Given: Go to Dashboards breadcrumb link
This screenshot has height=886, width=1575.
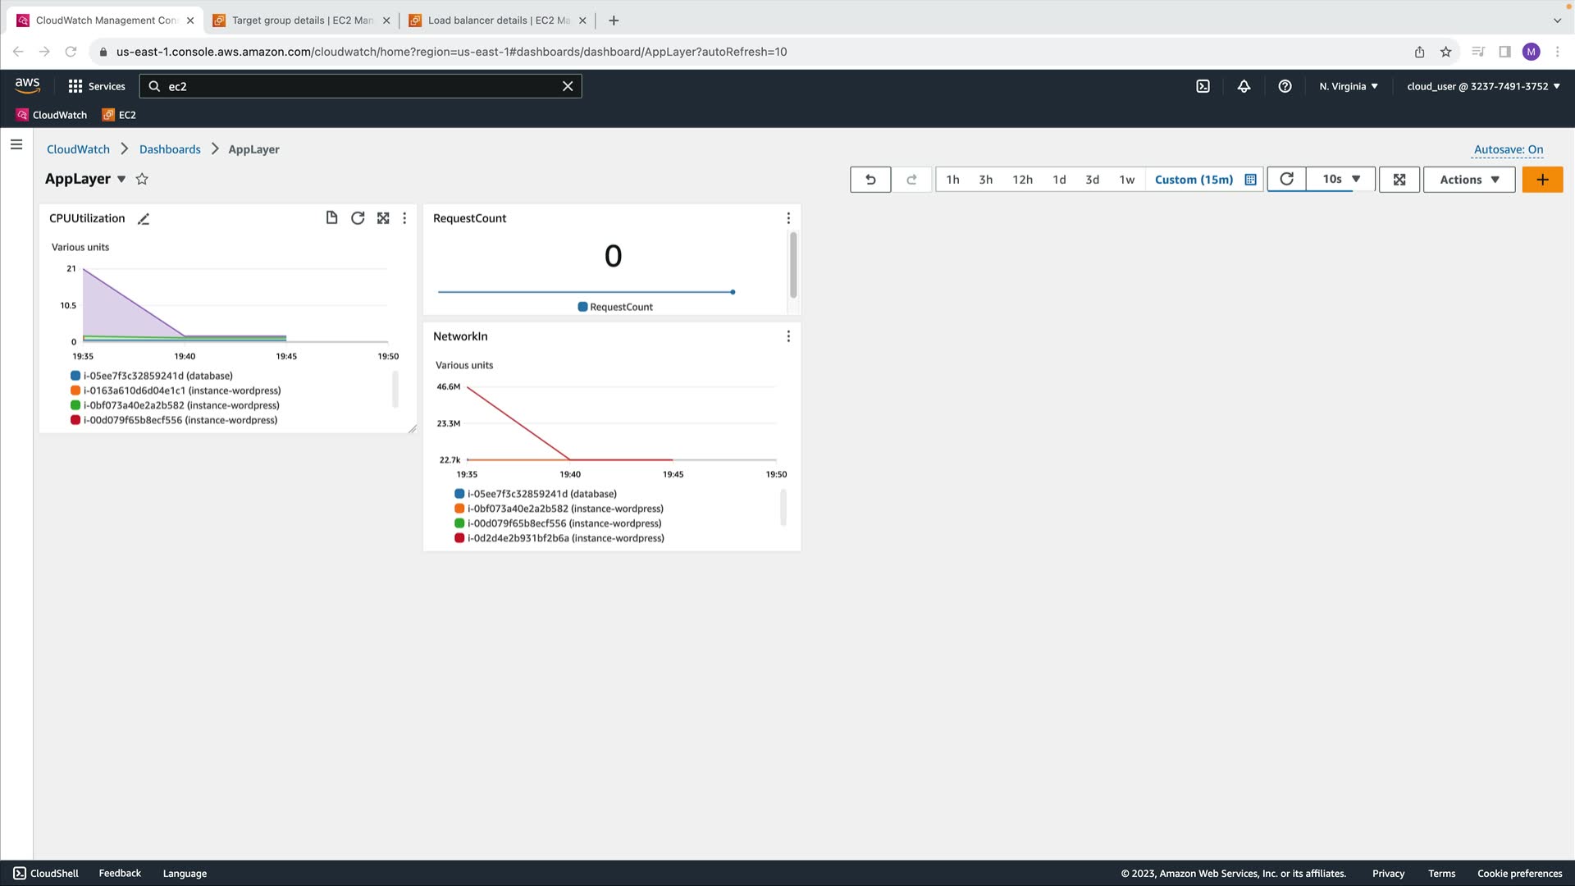Looking at the screenshot, I should 170,149.
